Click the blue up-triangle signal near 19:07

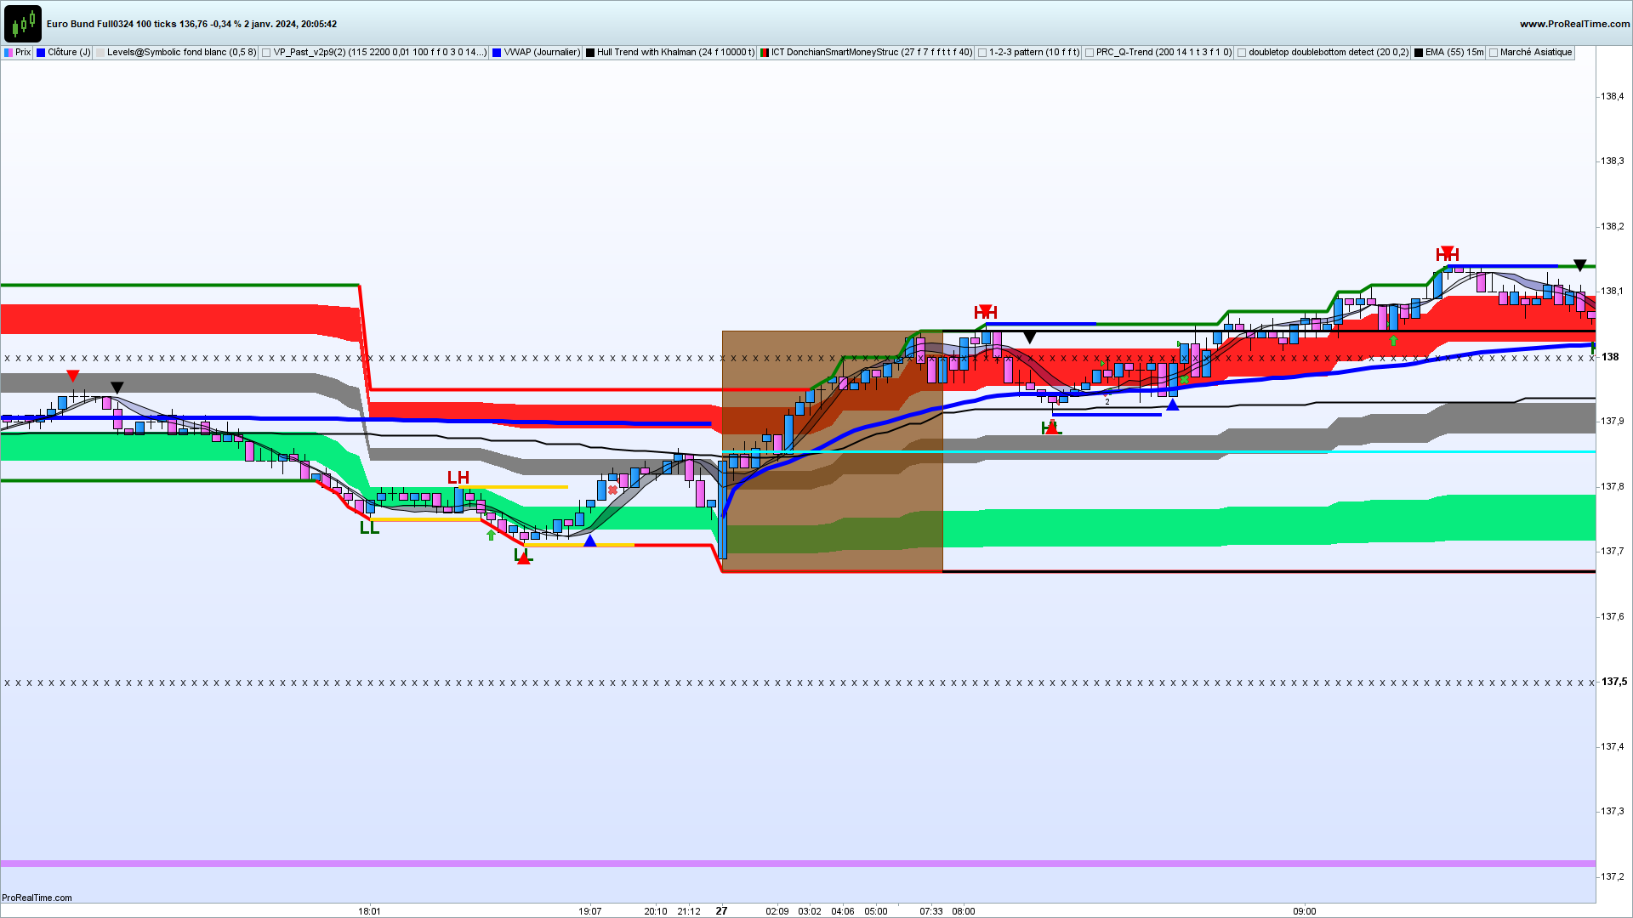click(x=589, y=541)
